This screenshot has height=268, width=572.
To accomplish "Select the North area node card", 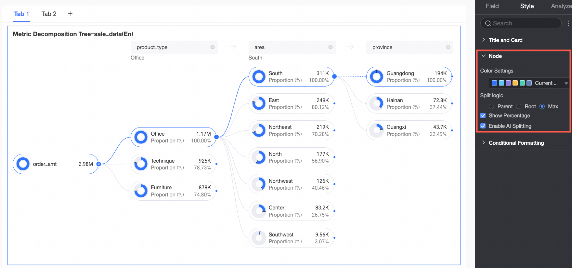I will 292,157.
